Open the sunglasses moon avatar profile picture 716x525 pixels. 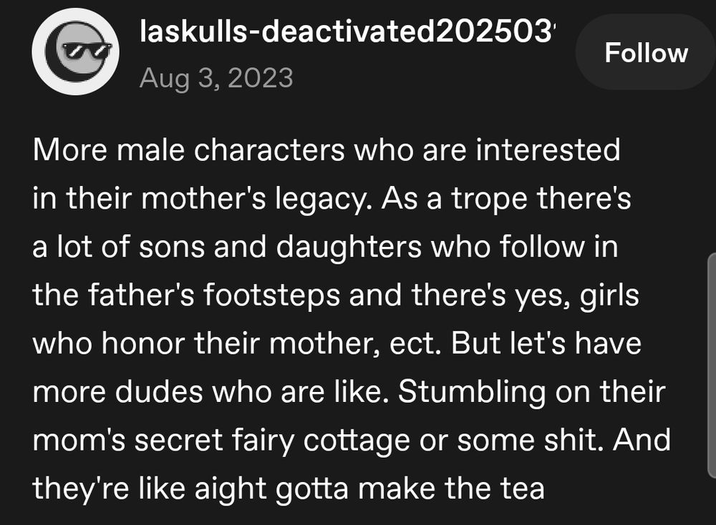(75, 51)
